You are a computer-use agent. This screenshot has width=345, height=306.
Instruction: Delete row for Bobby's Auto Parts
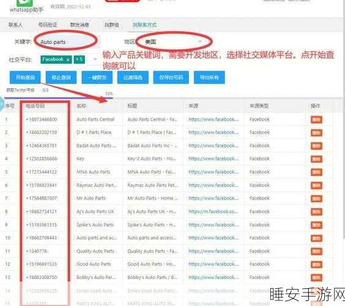tap(316, 277)
